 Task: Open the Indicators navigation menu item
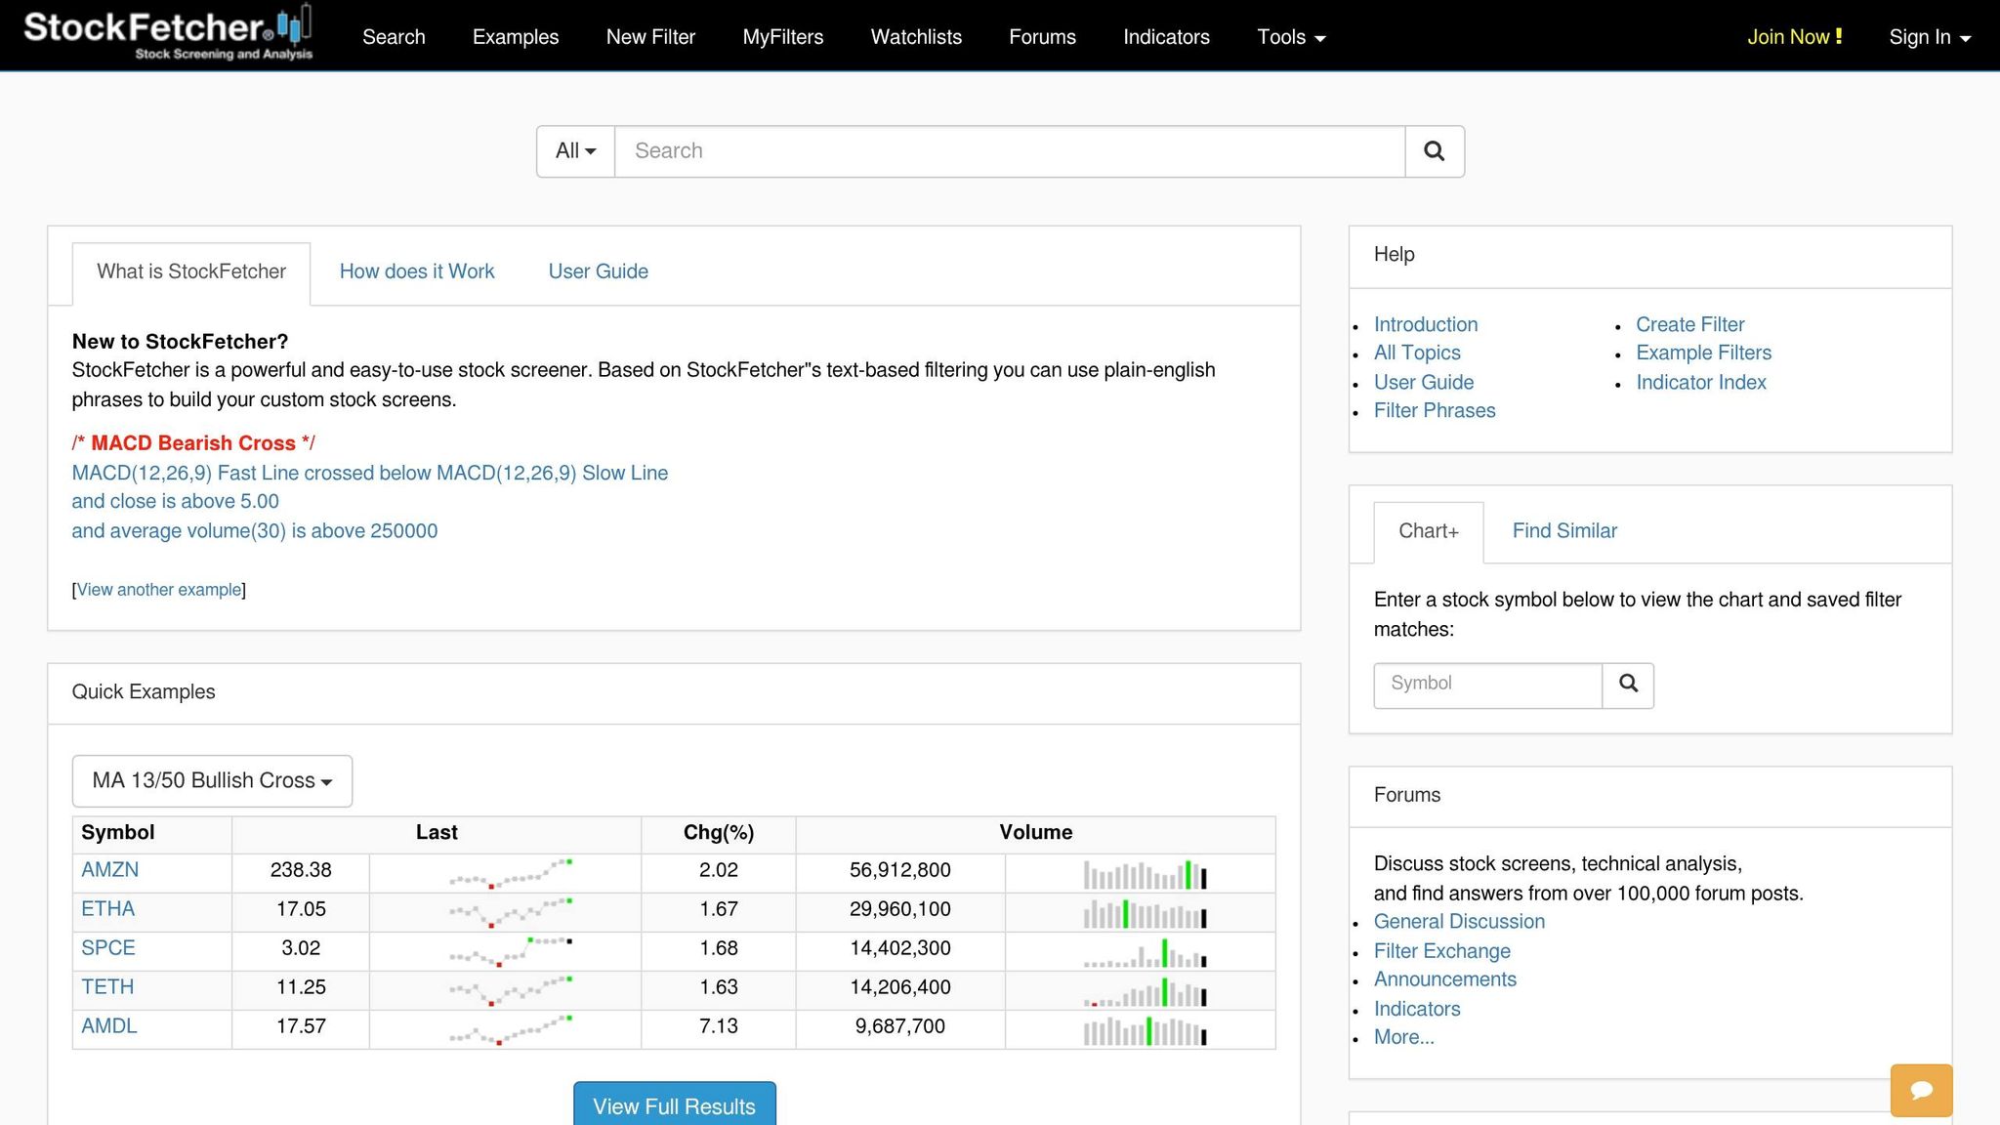[x=1166, y=37]
